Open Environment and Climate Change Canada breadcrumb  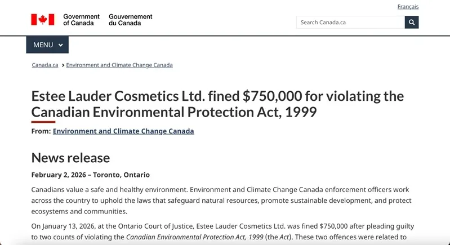point(119,65)
